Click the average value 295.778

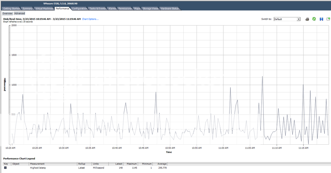coord(162,168)
